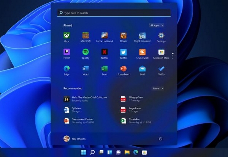Open Spotify

[x=85, y=54]
